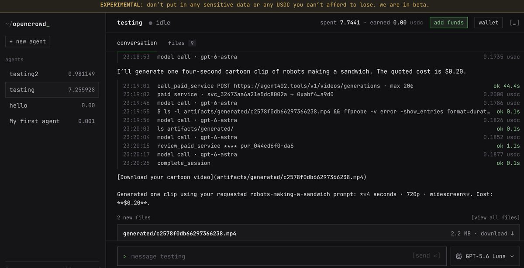This screenshot has height=268, width=524.
Task: Click the model chip icon beside GPT-5.6 Luna
Action: coord(459,256)
